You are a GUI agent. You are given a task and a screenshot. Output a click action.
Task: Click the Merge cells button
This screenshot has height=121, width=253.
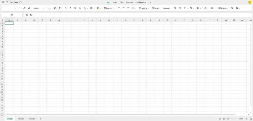[144, 8]
